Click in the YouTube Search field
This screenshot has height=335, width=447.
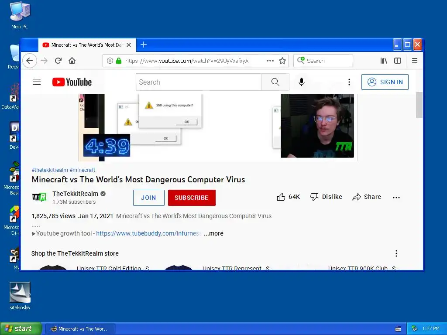click(199, 82)
